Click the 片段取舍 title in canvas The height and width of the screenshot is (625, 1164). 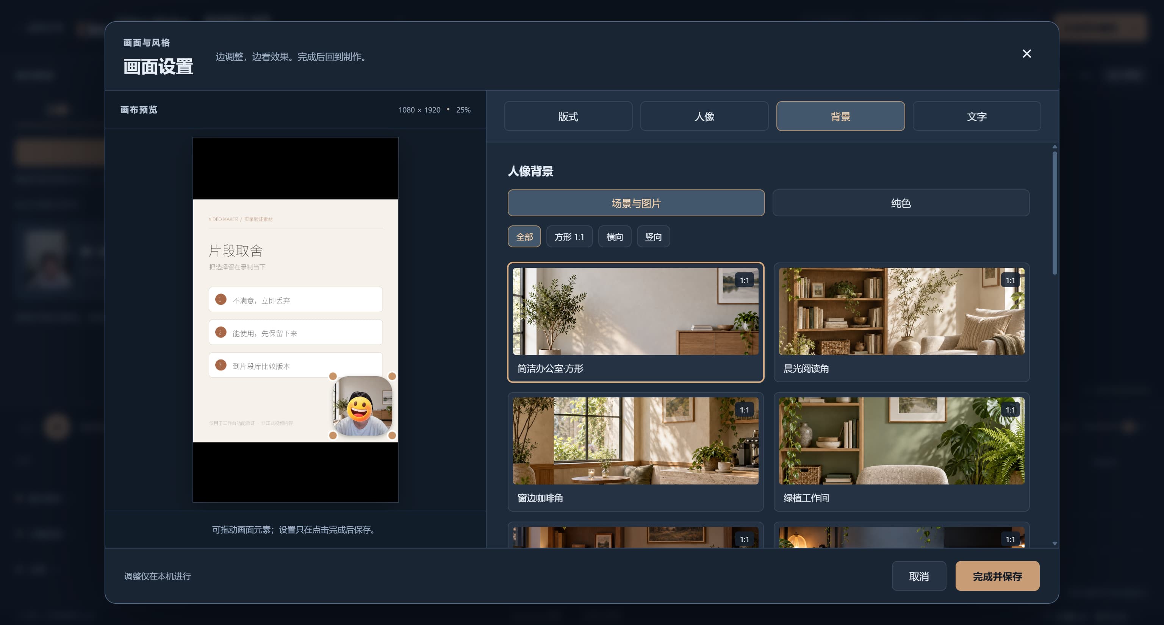pos(235,251)
